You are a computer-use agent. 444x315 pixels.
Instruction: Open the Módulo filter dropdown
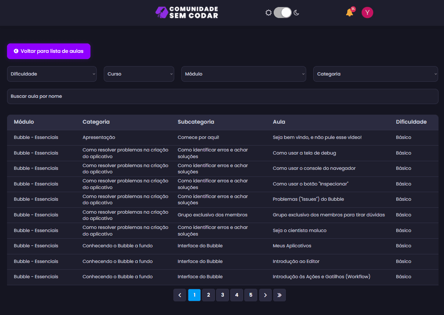(x=244, y=74)
